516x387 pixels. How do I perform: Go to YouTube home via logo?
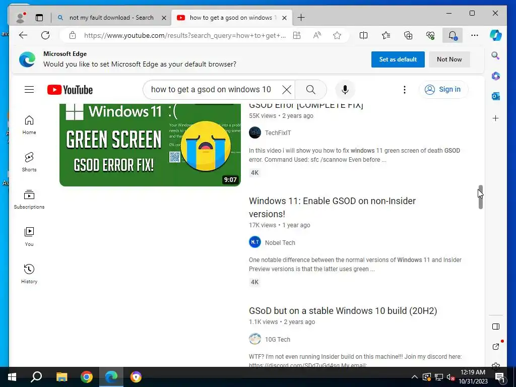point(70,90)
